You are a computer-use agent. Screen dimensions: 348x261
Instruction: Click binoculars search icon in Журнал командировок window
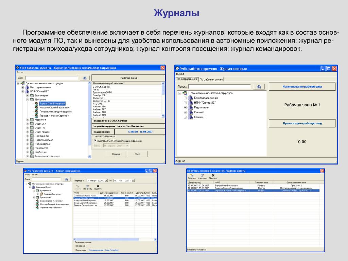[x=66, y=179]
